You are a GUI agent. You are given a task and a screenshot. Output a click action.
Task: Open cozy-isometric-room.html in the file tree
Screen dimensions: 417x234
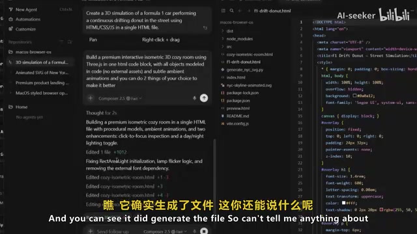(x=250, y=55)
